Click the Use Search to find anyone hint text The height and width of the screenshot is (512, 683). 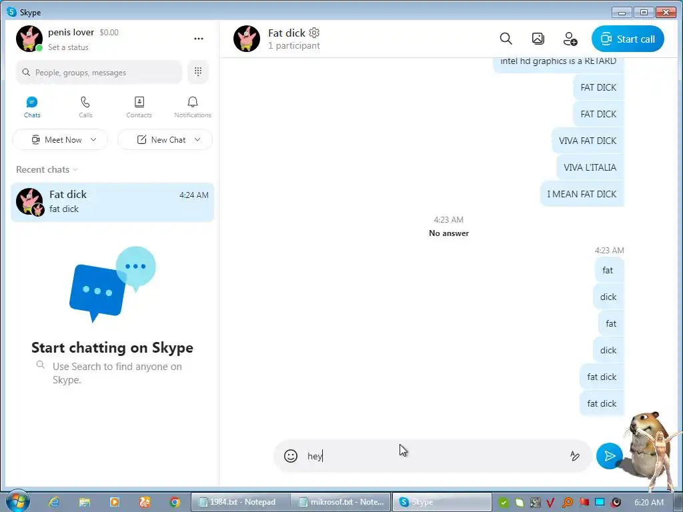click(x=117, y=373)
